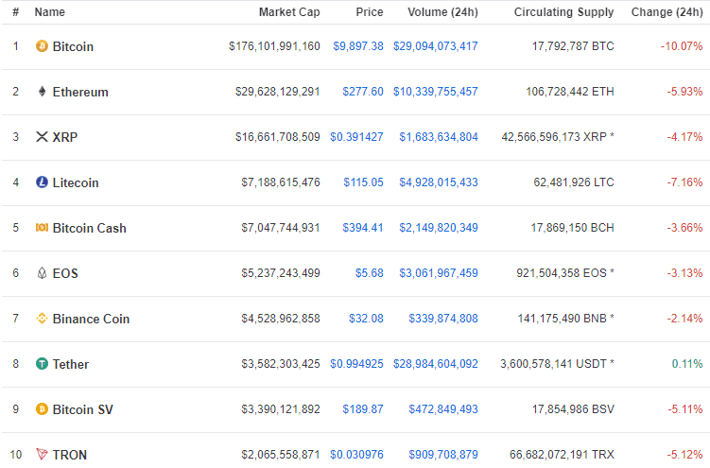Image resolution: width=710 pixels, height=468 pixels.
Task: Click XRP volume $1,683,634,804
Action: pos(439,137)
